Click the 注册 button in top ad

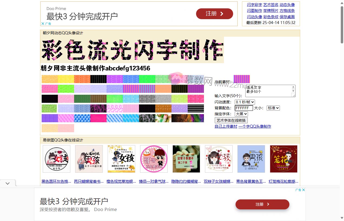coord(214,14)
